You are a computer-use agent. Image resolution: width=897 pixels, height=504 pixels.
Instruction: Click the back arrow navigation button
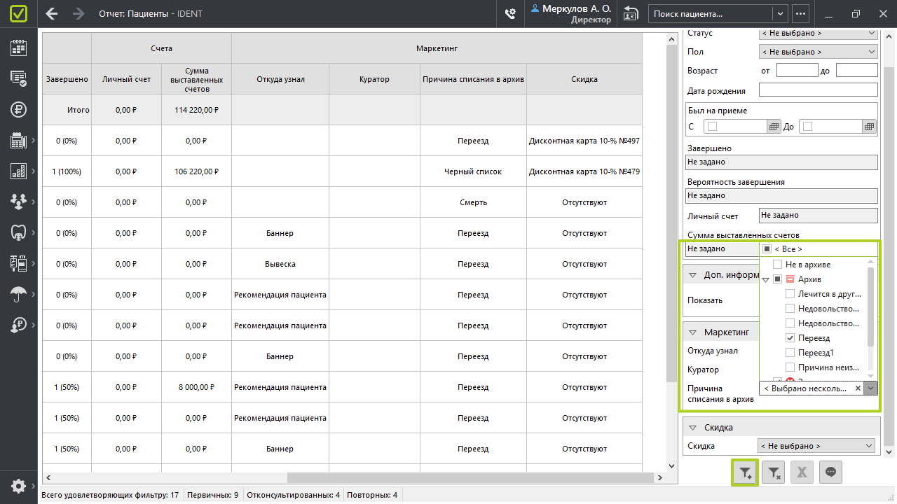(x=51, y=14)
